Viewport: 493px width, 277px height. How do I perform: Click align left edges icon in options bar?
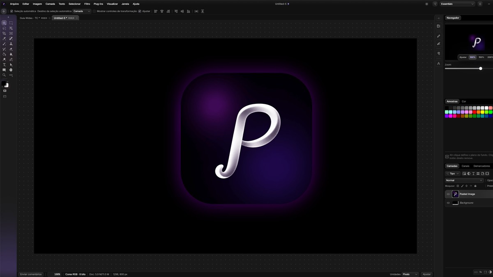click(156, 11)
